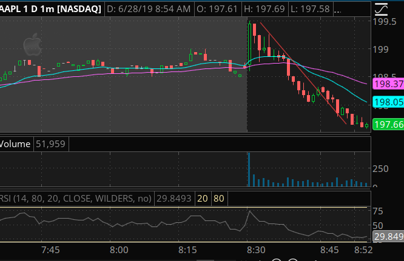Click the high value H: 197.69
Screen dimensions: 404x261
264,9
